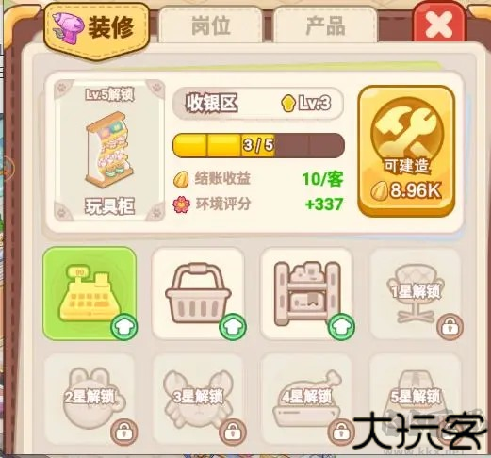Close the panel with red X
491x458 pixels.
438,24
